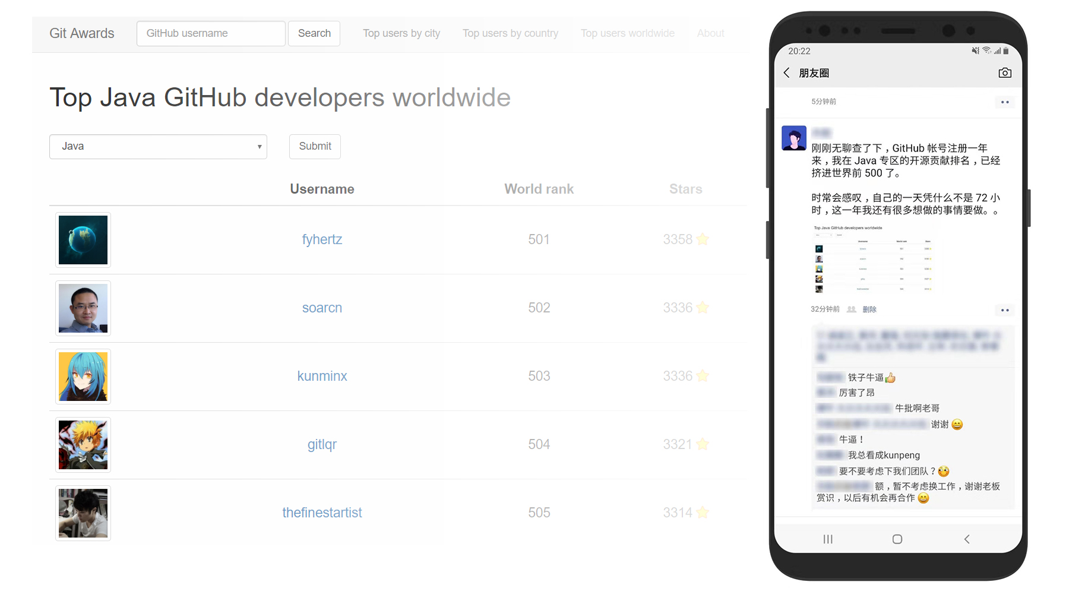Click the Search button

(x=314, y=33)
